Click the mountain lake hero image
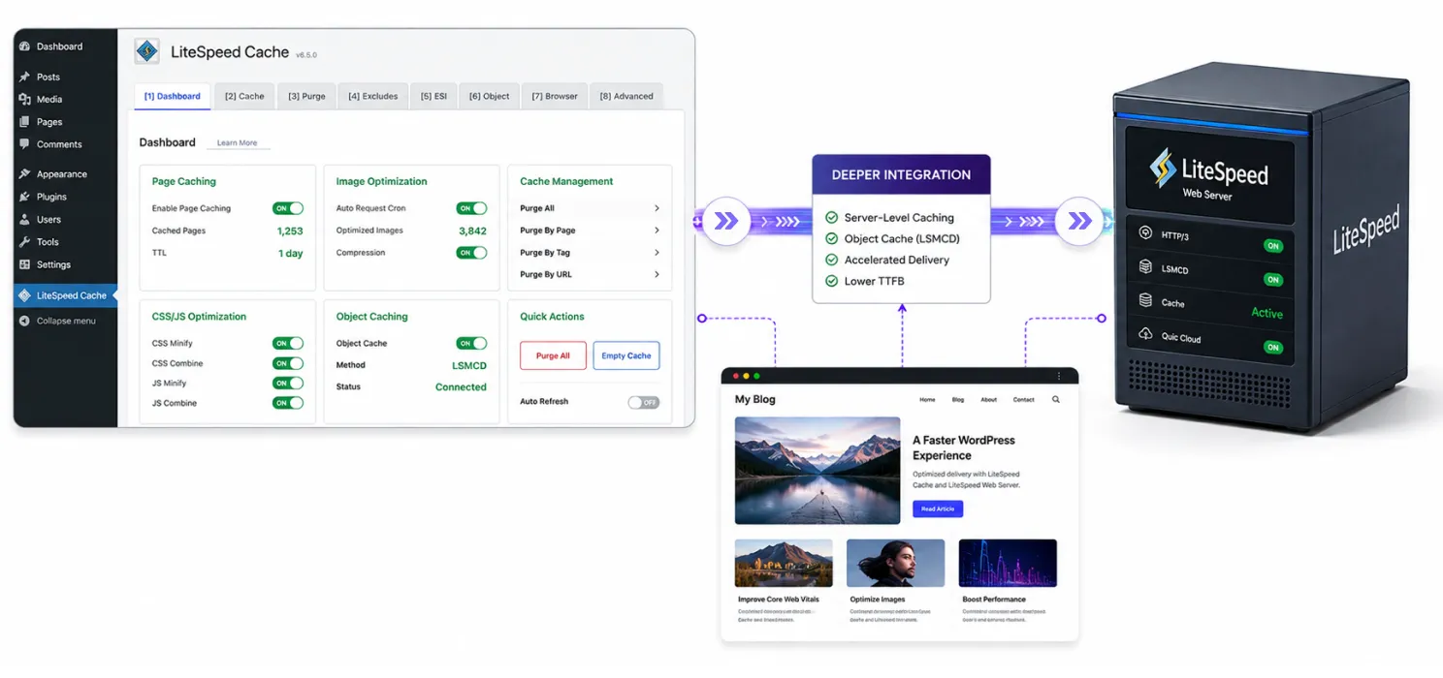 pos(818,471)
